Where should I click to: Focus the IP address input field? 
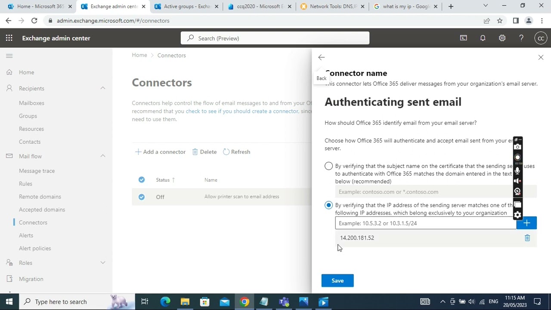pos(426,223)
